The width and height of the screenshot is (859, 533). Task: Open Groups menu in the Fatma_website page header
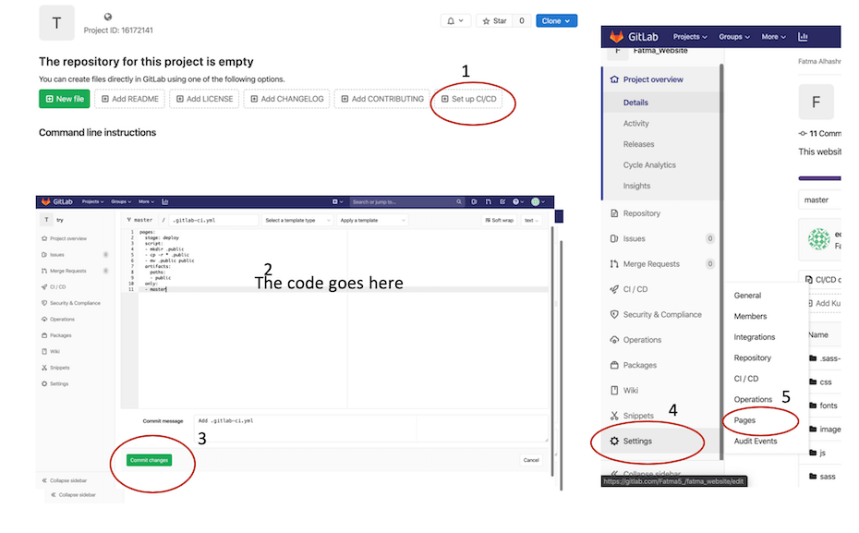point(734,37)
